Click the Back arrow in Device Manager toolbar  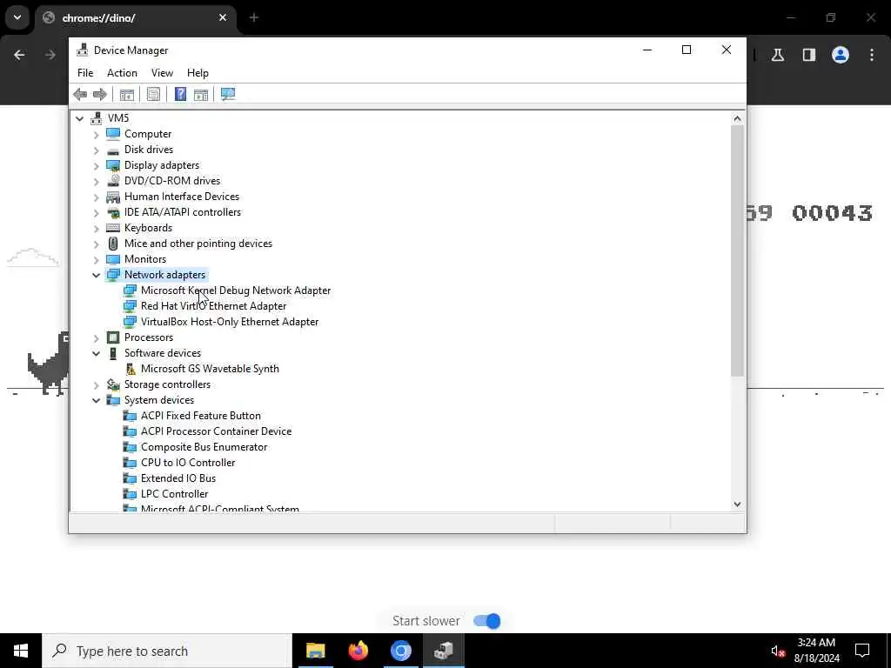pyautogui.click(x=80, y=94)
